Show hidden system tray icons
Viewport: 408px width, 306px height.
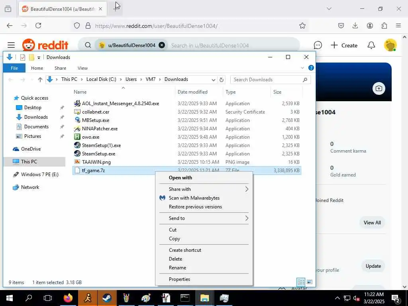[x=337, y=298]
